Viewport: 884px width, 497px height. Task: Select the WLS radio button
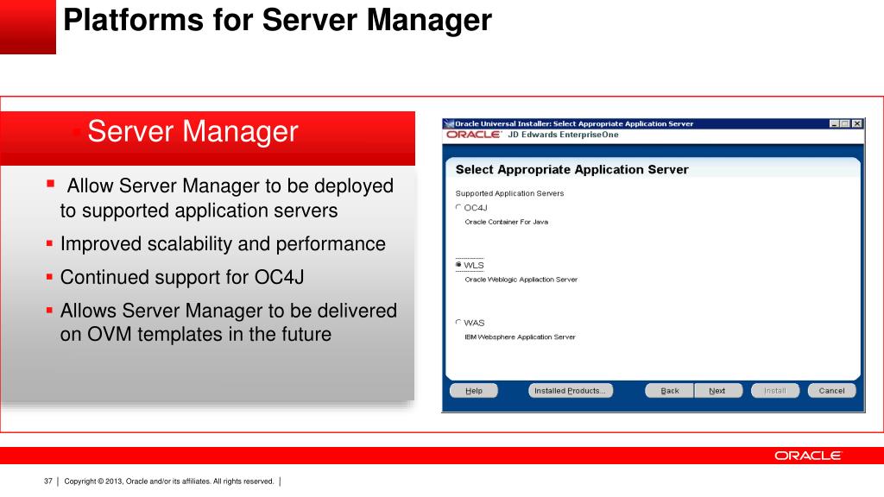(x=458, y=265)
